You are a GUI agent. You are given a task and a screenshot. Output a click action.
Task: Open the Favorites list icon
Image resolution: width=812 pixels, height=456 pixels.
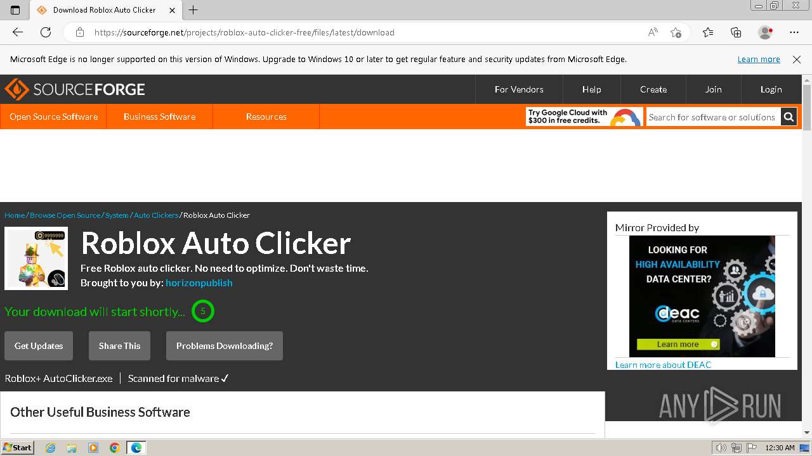708,32
